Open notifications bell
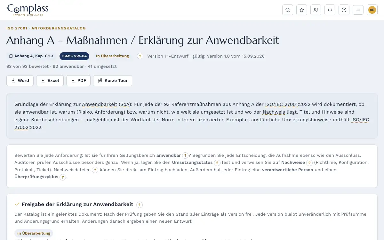The width and height of the screenshot is (384, 240). coord(330,10)
